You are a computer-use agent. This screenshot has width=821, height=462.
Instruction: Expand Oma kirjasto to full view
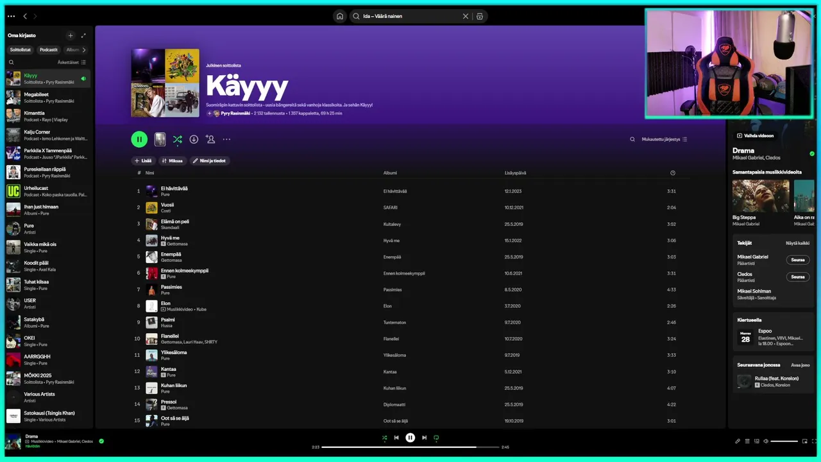[x=83, y=35]
